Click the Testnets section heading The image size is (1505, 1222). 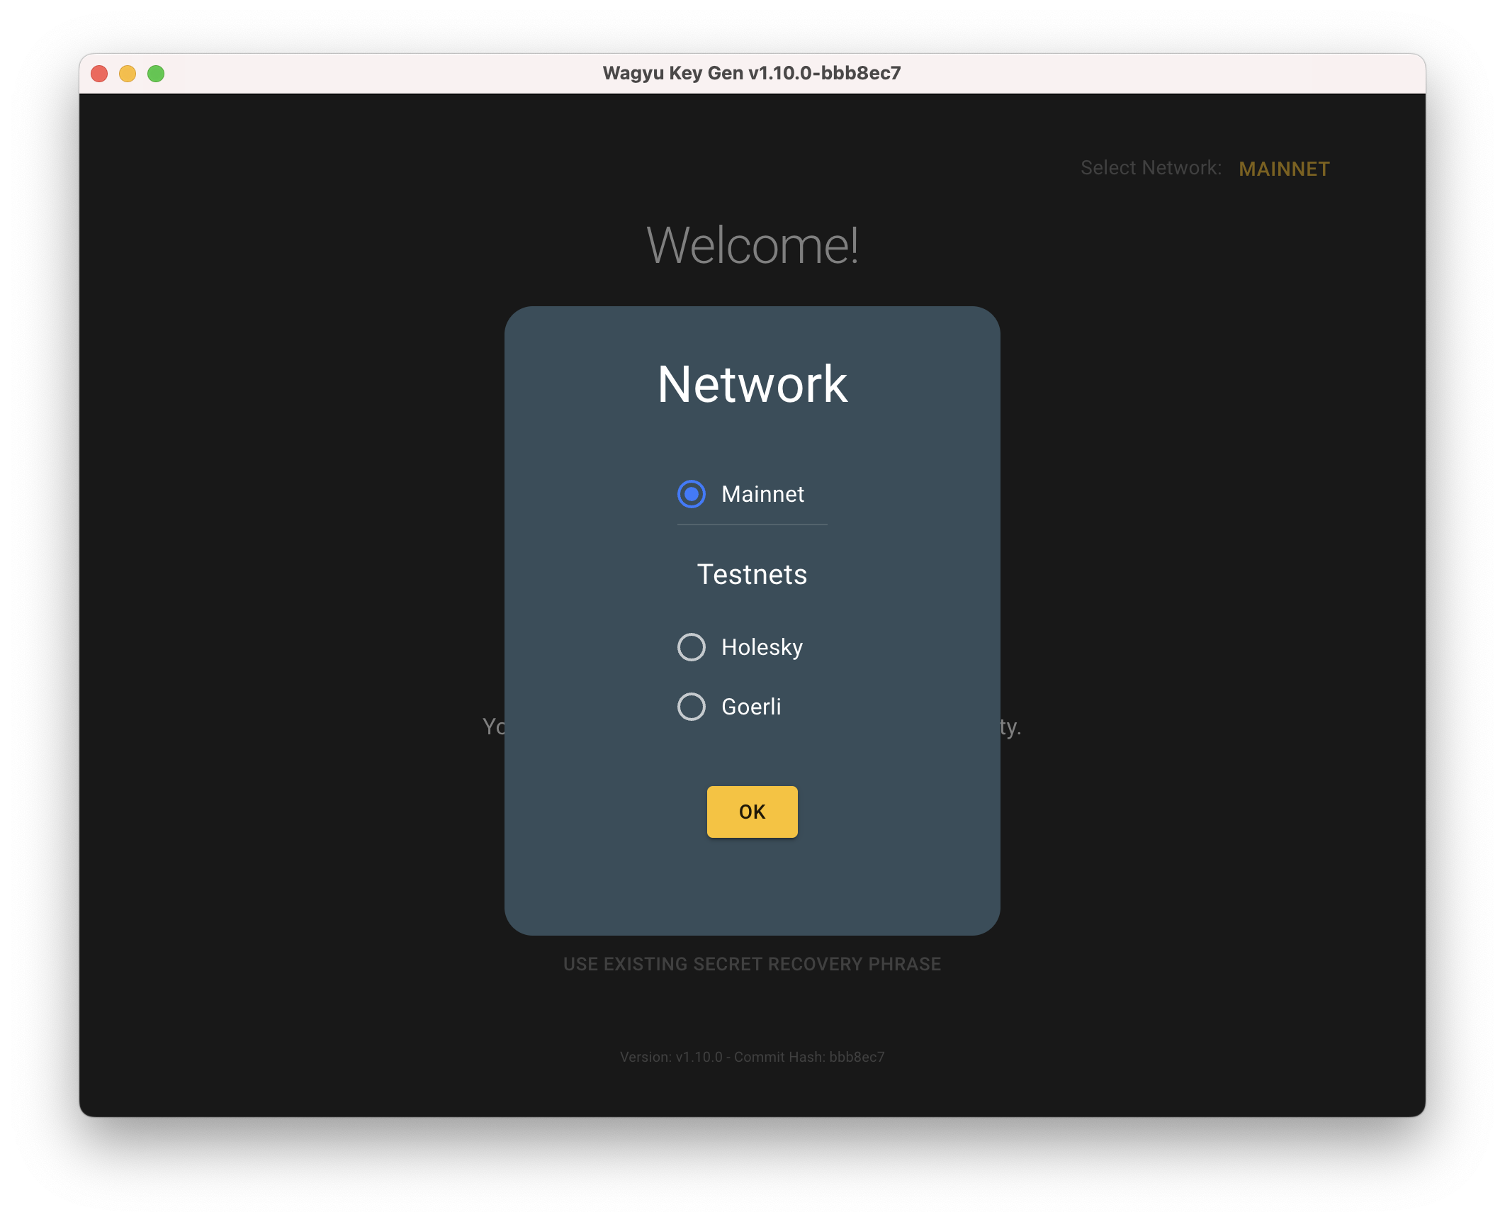point(752,574)
